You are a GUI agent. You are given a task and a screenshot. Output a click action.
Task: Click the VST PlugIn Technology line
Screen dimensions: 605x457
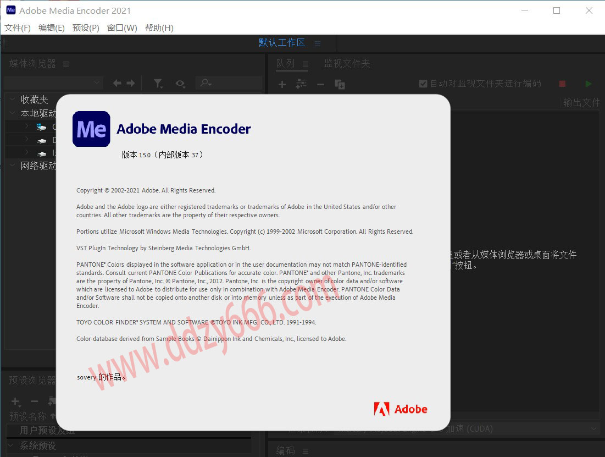[164, 248]
